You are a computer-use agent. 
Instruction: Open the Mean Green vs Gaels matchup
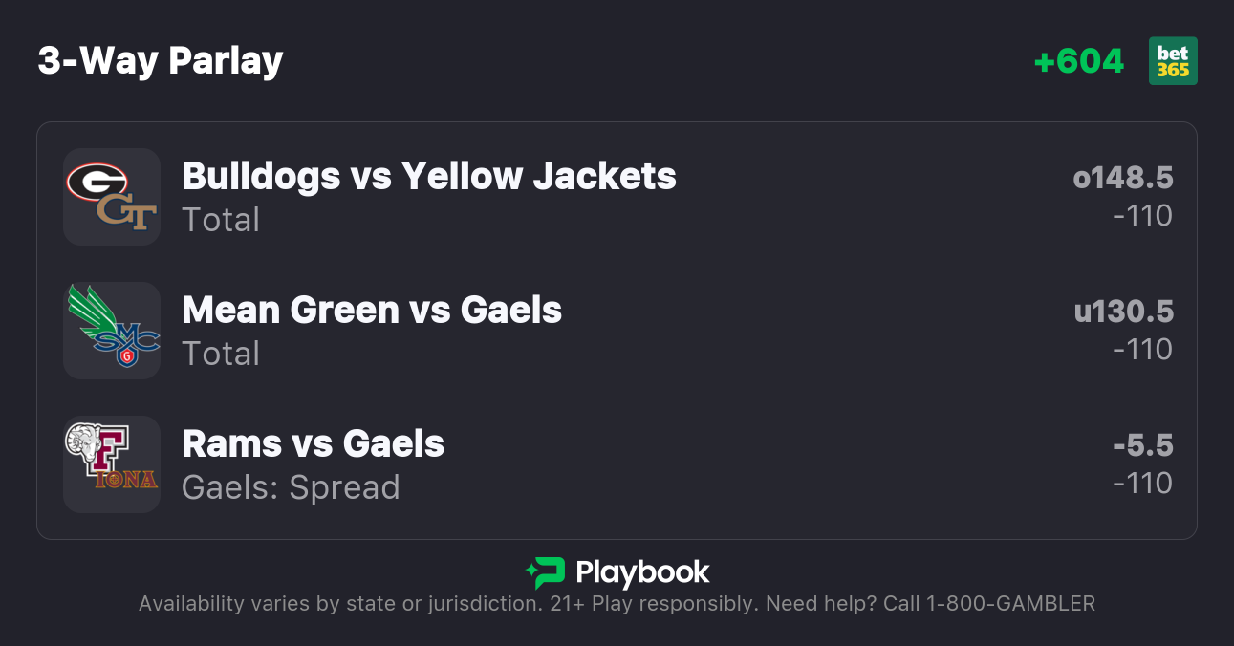[372, 310]
